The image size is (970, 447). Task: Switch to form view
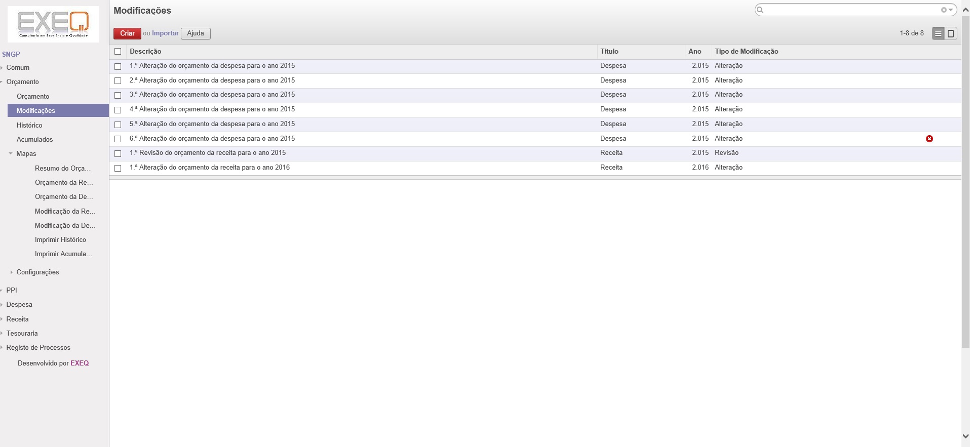click(x=951, y=33)
